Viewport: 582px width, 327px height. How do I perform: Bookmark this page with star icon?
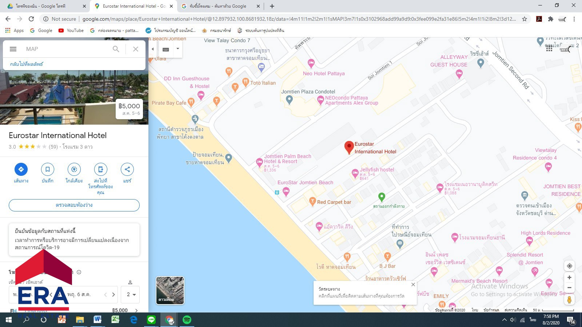tap(525, 19)
